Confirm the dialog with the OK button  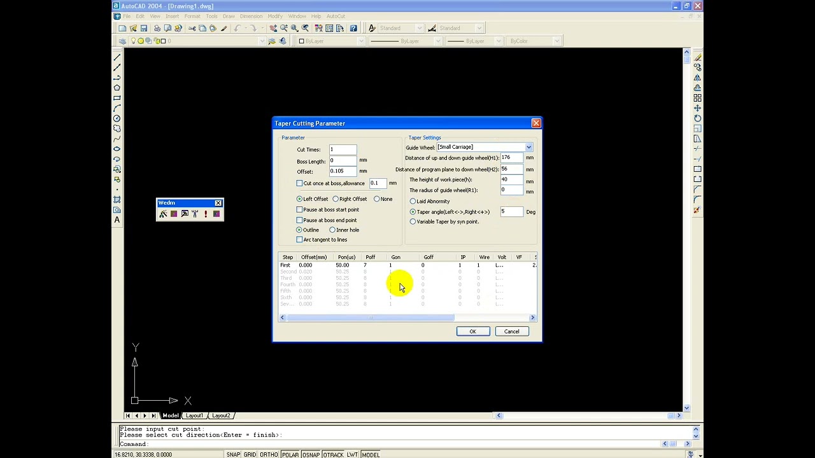472,331
